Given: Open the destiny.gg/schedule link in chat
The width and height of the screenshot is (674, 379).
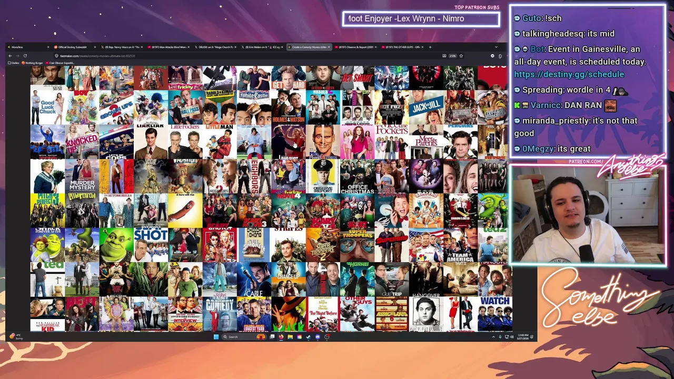Looking at the screenshot, I should tap(569, 74).
